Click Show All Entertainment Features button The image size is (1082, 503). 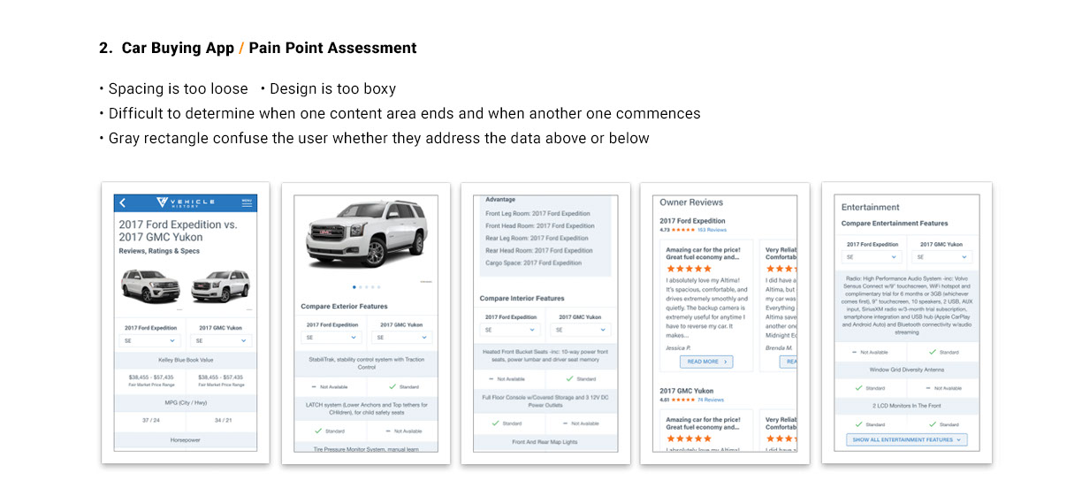(x=907, y=439)
